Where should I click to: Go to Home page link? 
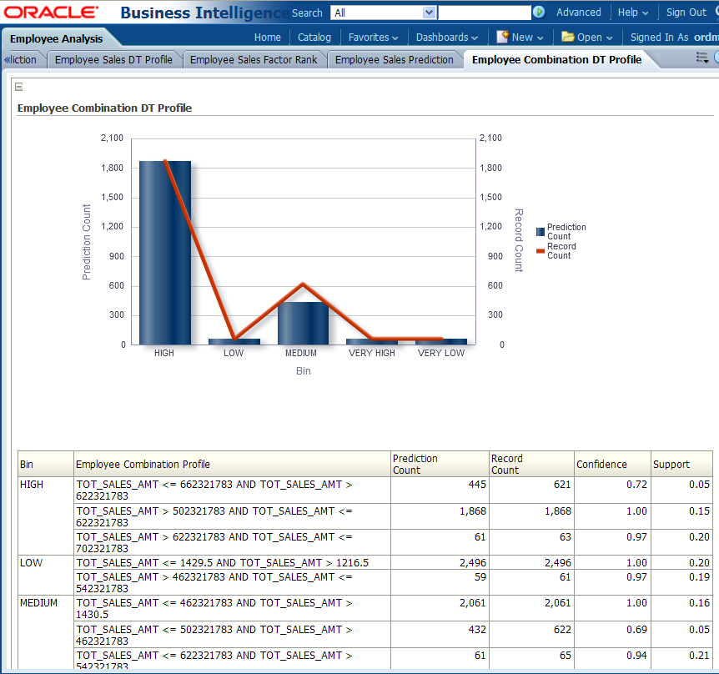[x=268, y=37]
